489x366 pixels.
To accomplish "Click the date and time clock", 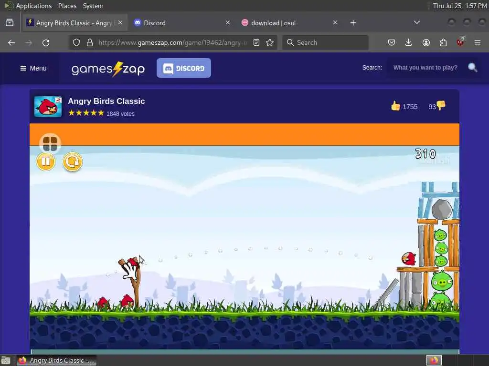I will pos(460,6).
